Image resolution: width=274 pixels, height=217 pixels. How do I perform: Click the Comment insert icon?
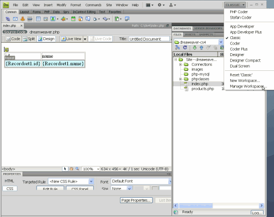(x=88, y=19)
